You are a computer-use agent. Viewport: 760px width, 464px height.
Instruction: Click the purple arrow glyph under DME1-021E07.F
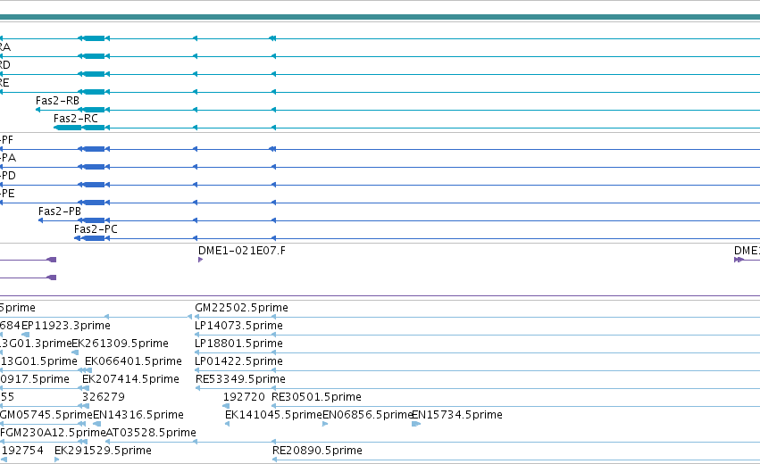point(201,260)
